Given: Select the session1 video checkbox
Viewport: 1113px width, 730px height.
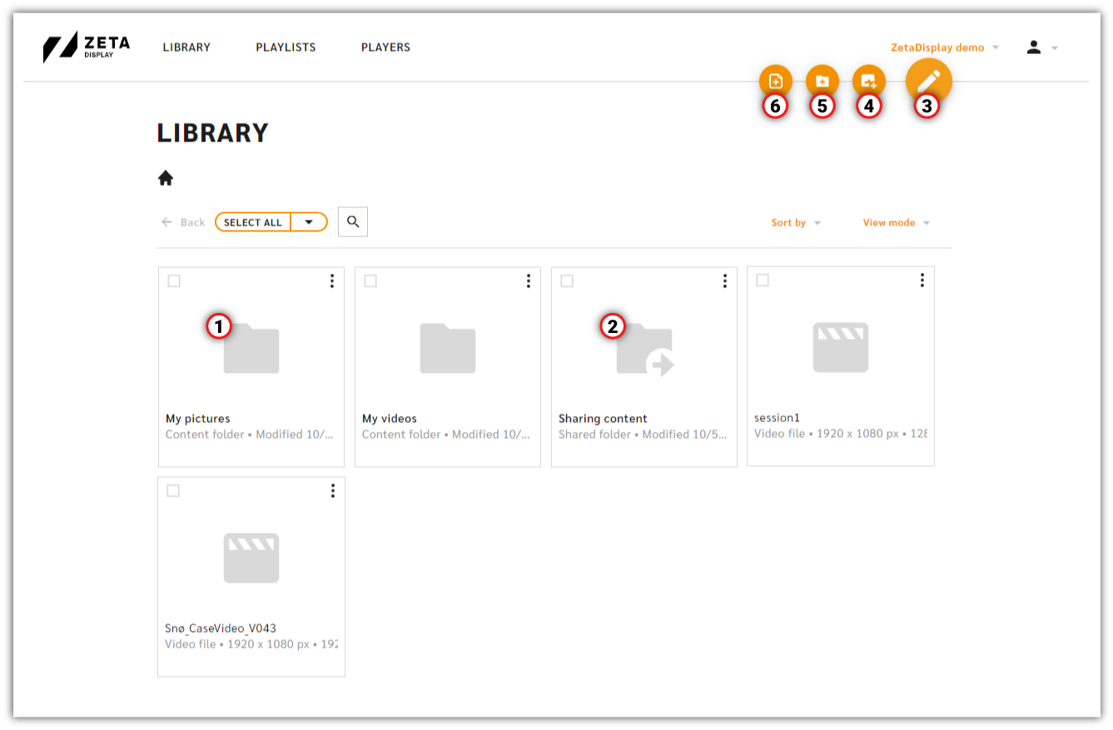Looking at the screenshot, I should pyautogui.click(x=763, y=281).
